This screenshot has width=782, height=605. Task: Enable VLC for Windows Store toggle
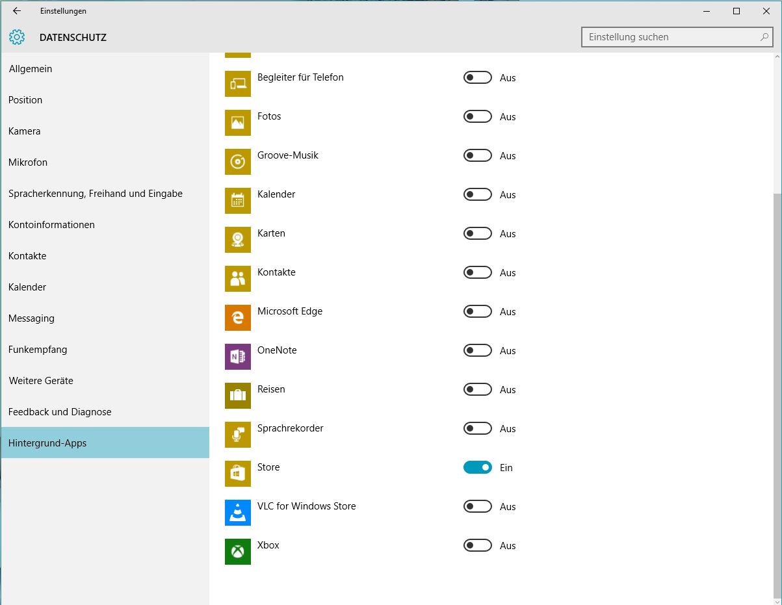click(x=478, y=506)
